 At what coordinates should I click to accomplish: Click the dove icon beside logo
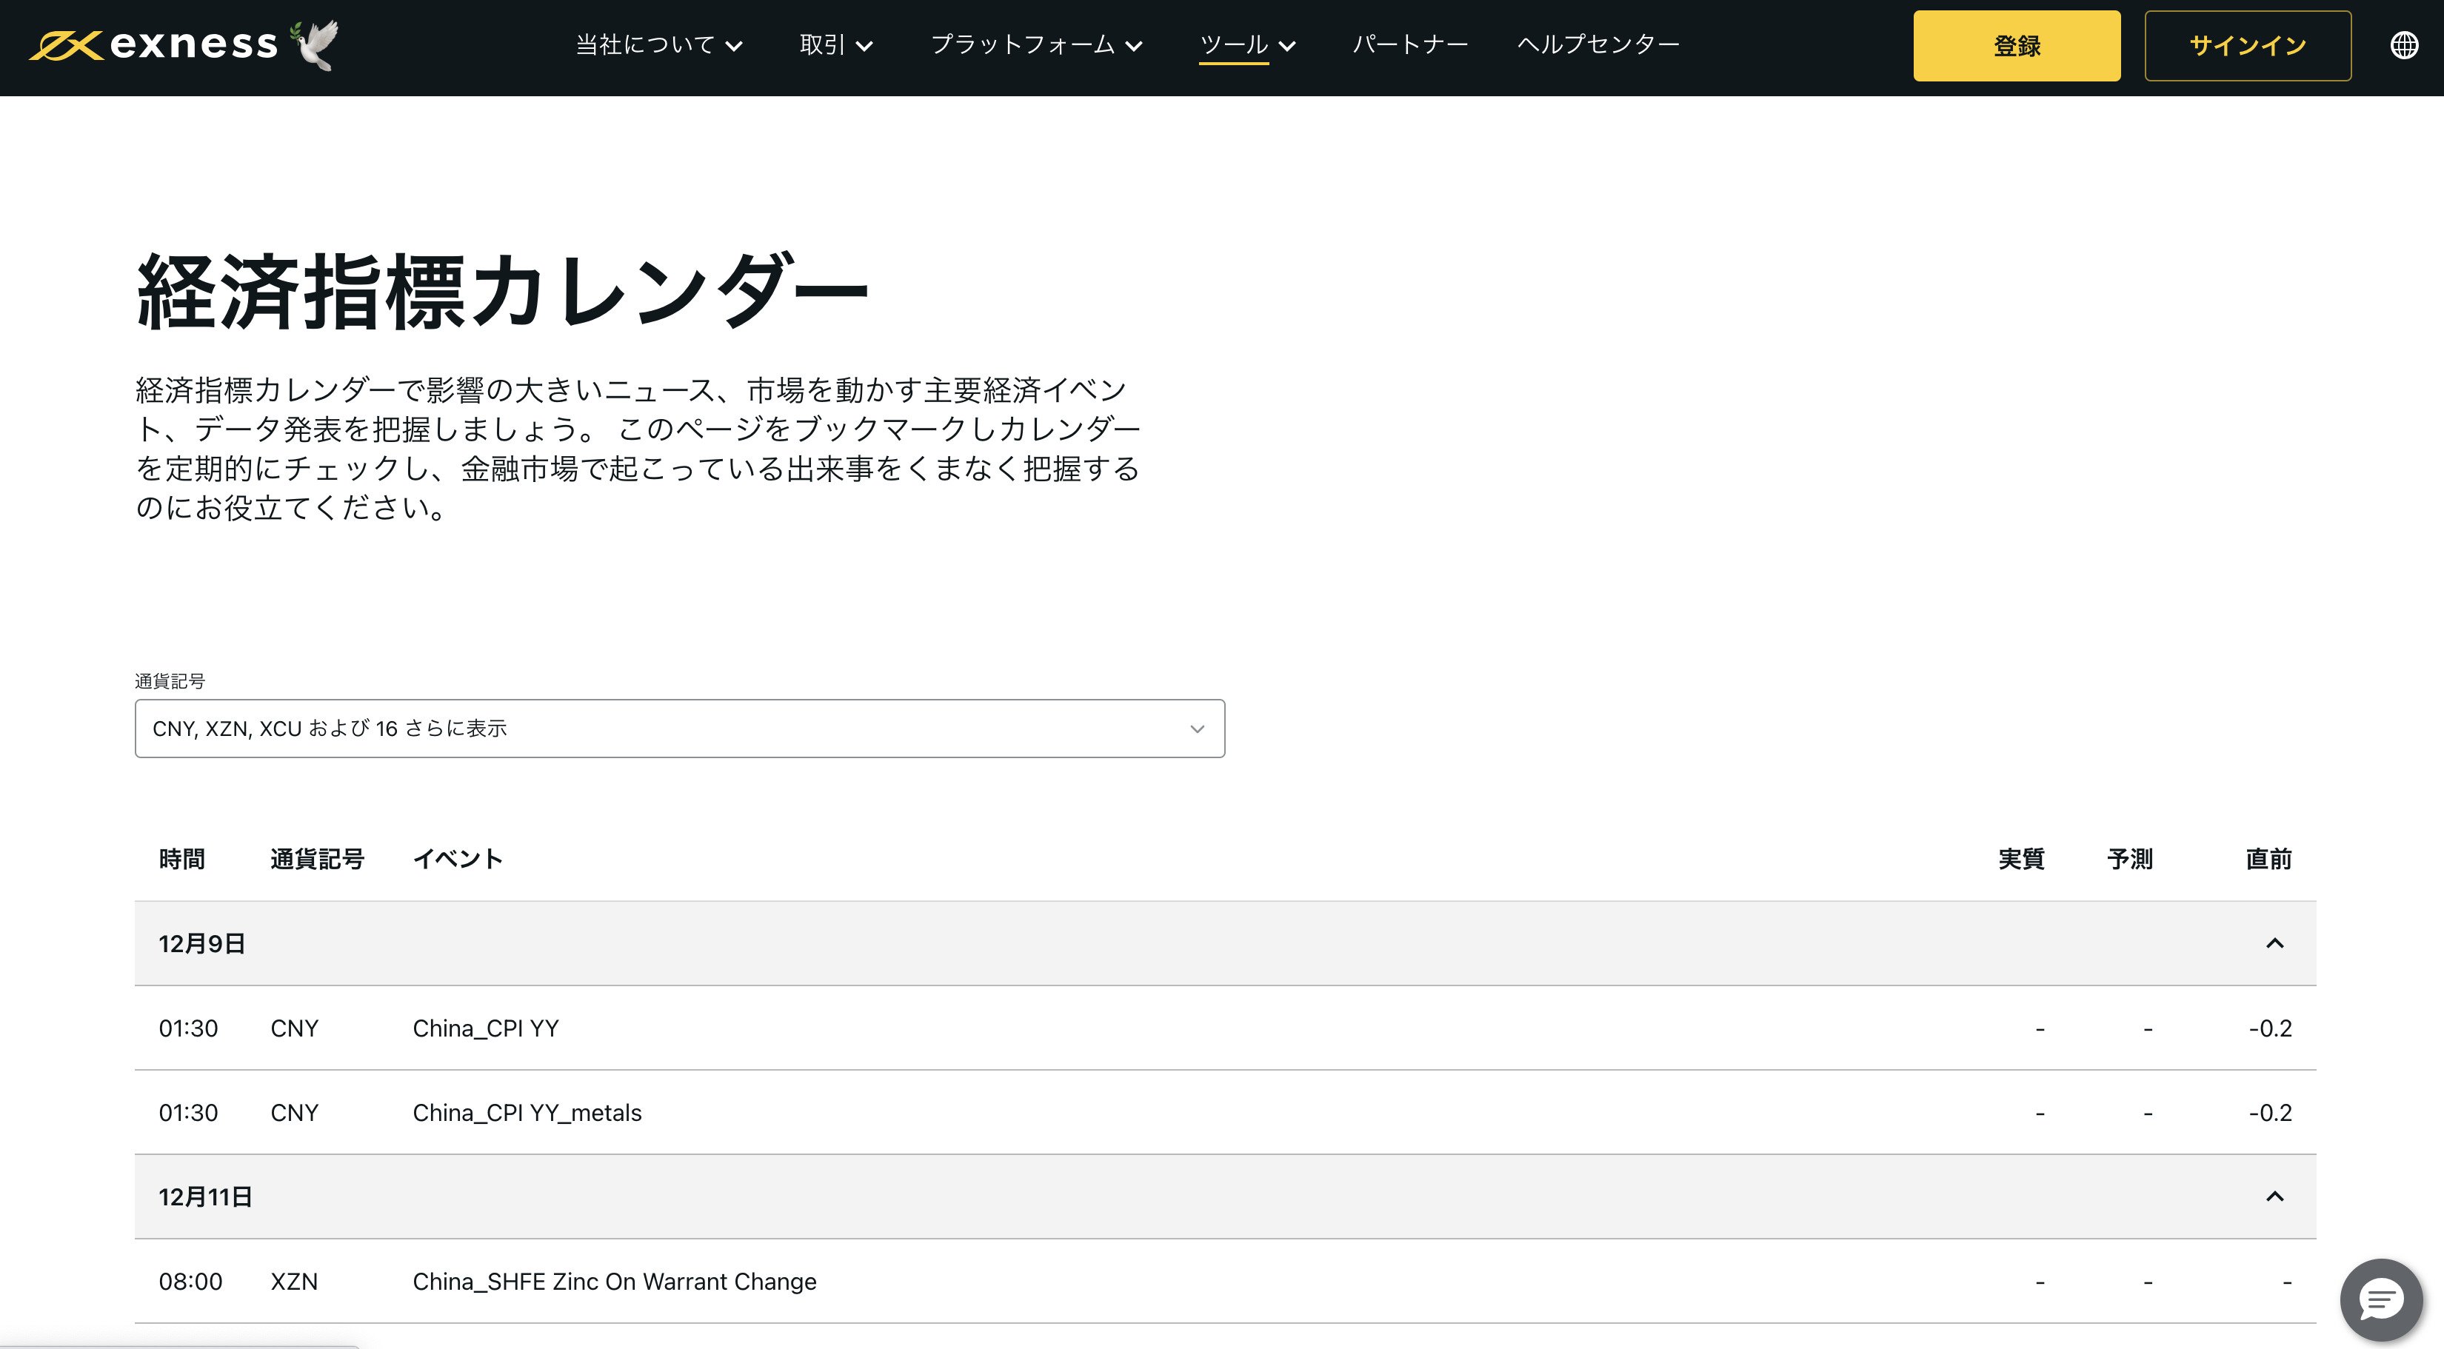pyautogui.click(x=315, y=44)
